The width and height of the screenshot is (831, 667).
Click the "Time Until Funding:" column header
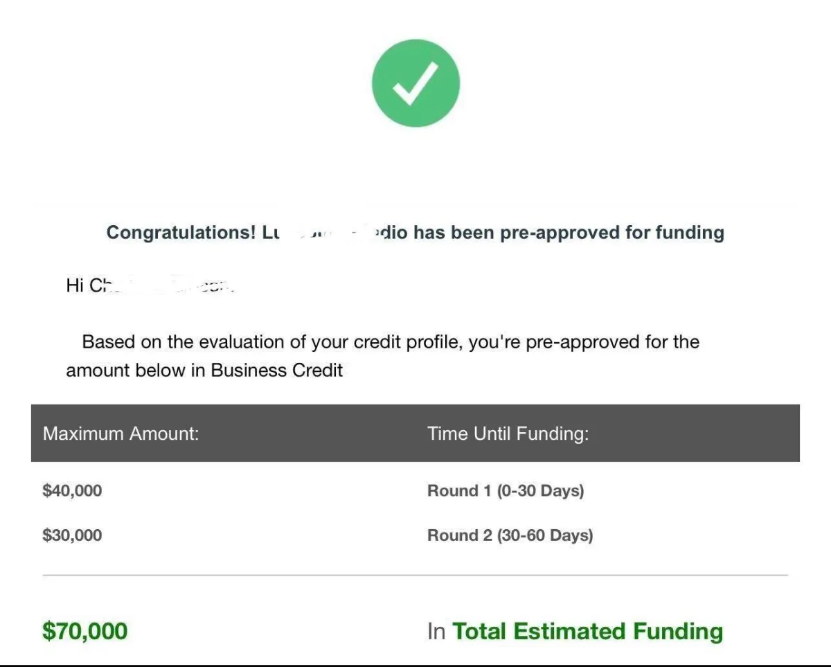[x=508, y=434]
